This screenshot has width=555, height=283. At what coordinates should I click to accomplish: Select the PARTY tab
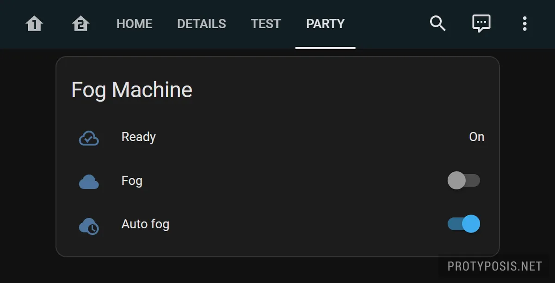point(325,24)
